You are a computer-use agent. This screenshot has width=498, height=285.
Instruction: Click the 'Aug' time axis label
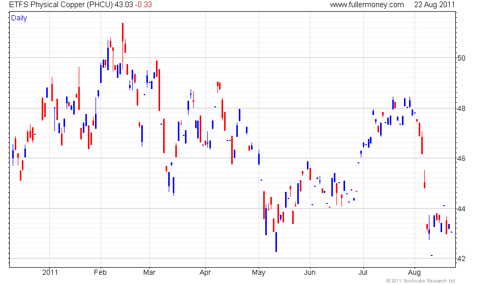pyautogui.click(x=415, y=273)
